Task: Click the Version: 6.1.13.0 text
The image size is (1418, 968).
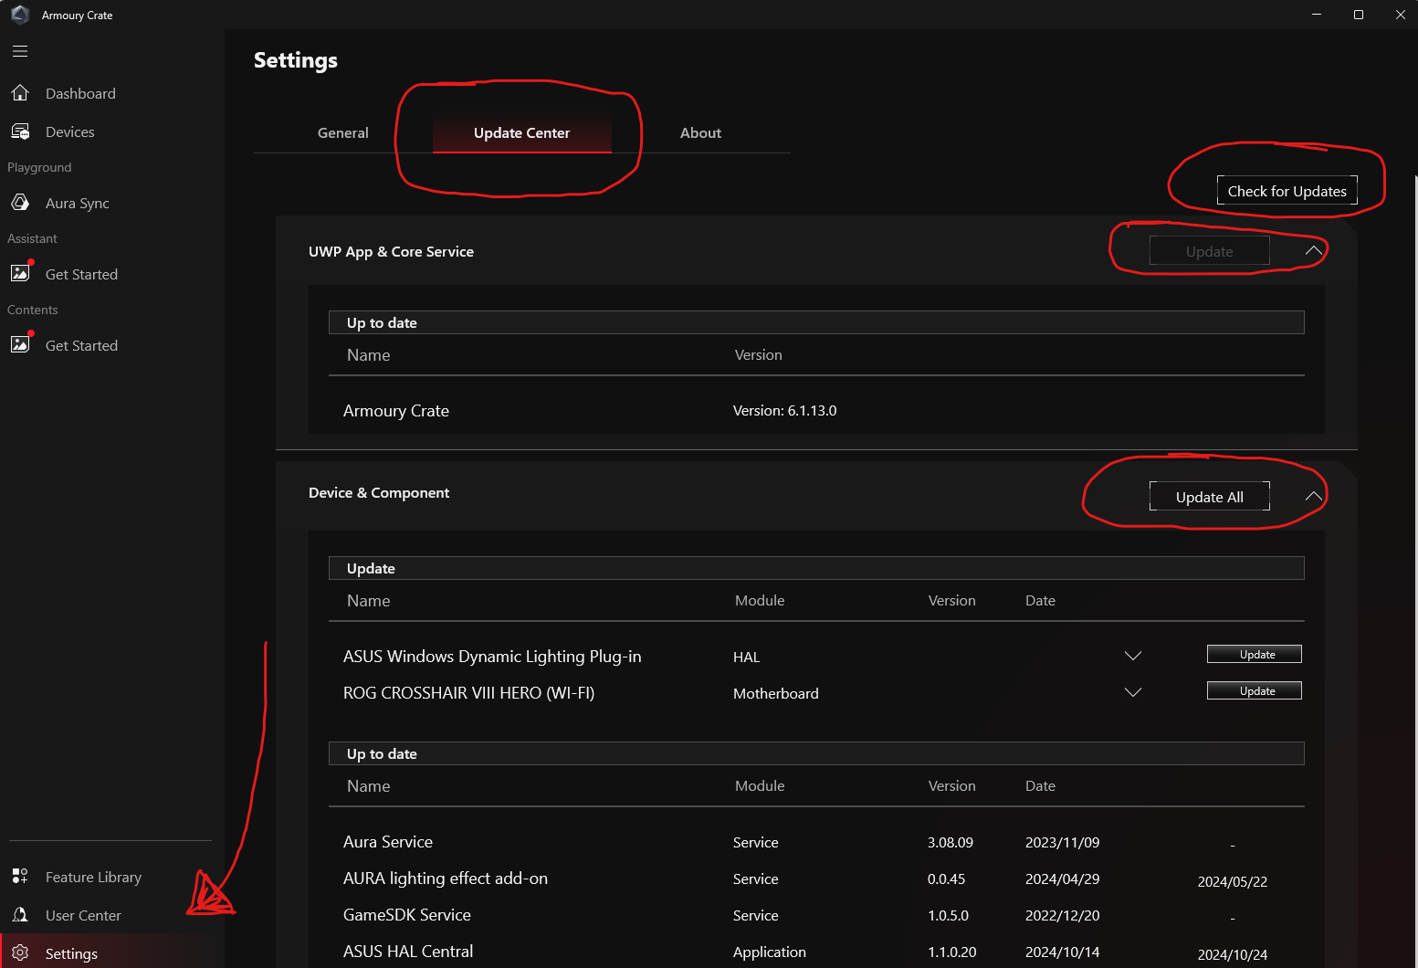Action: [785, 411]
